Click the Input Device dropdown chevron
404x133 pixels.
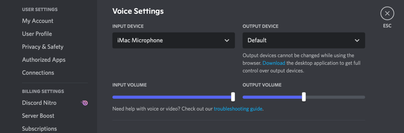(x=227, y=40)
